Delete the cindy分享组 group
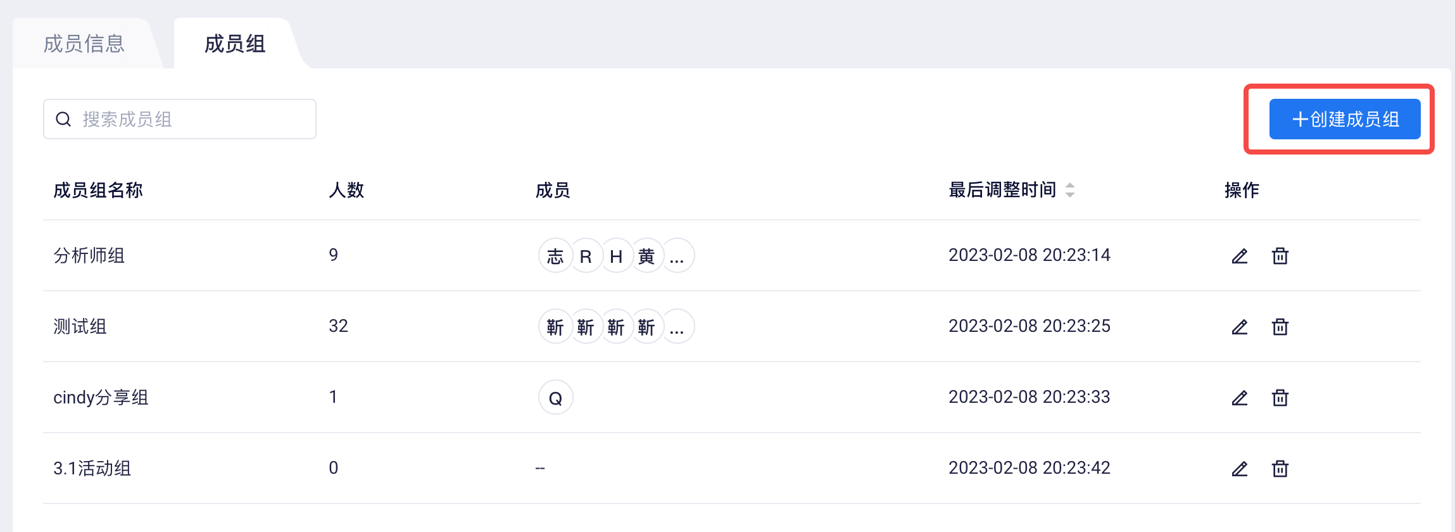The height and width of the screenshot is (532, 1455). pyautogui.click(x=1280, y=398)
